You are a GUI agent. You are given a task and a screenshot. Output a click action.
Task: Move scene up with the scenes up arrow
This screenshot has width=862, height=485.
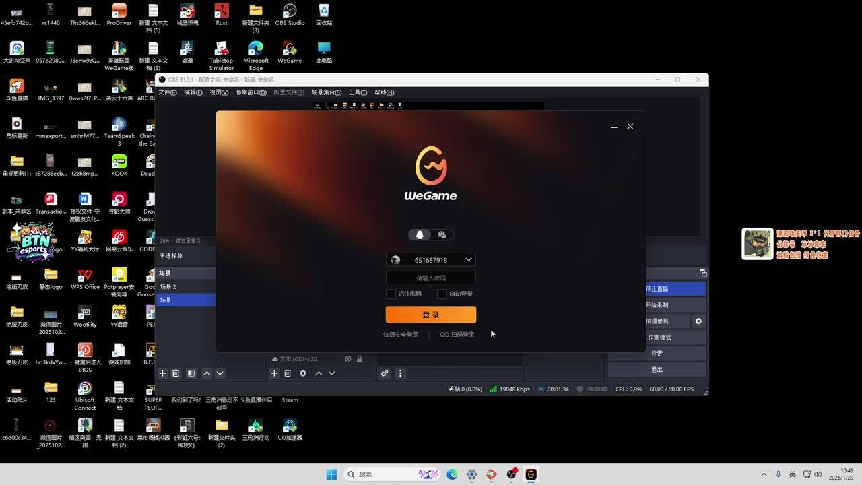tap(207, 373)
